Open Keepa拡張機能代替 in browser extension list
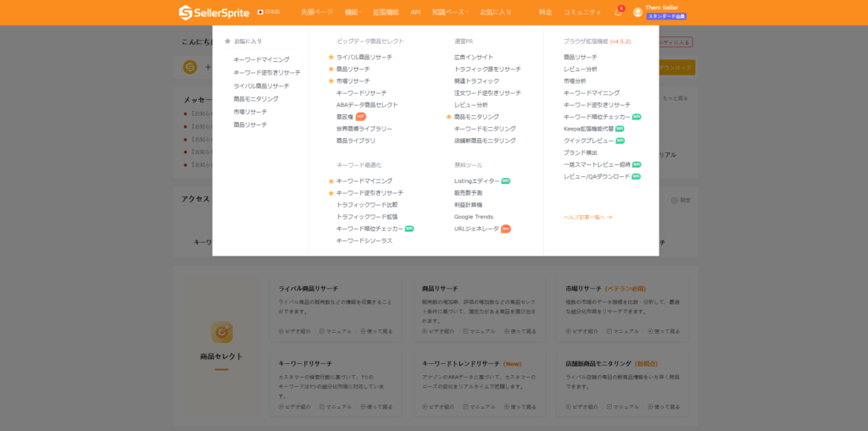 click(588, 129)
